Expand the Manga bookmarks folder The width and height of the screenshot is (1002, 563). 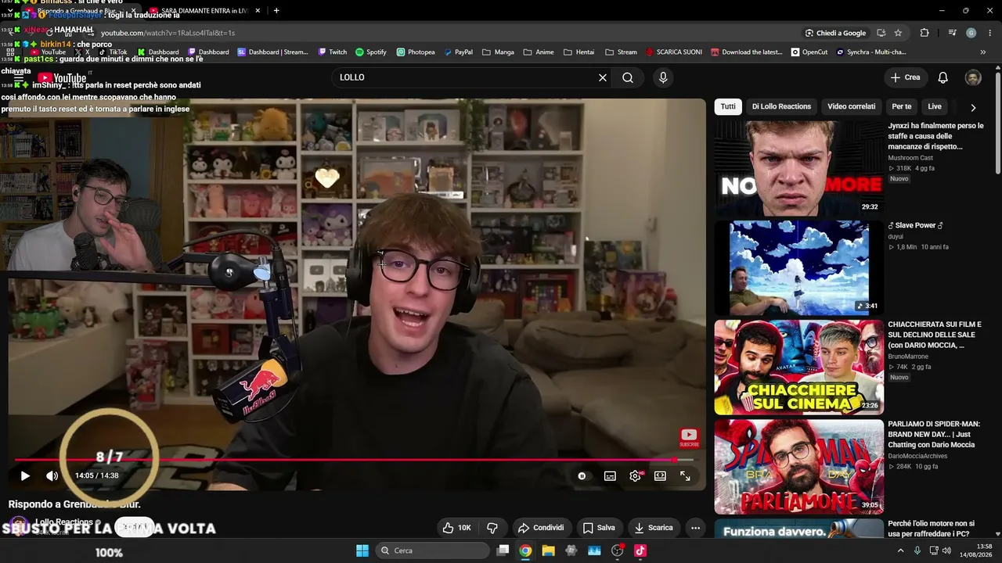498,52
